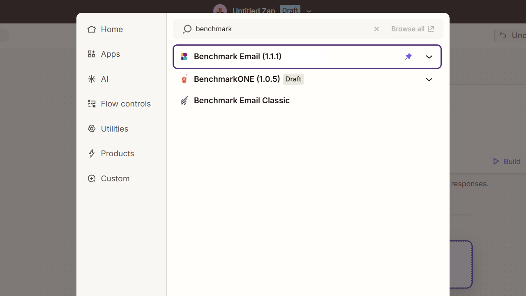This screenshot has width=526, height=296.
Task: Click the Untitled Zap title
Action: point(254,11)
